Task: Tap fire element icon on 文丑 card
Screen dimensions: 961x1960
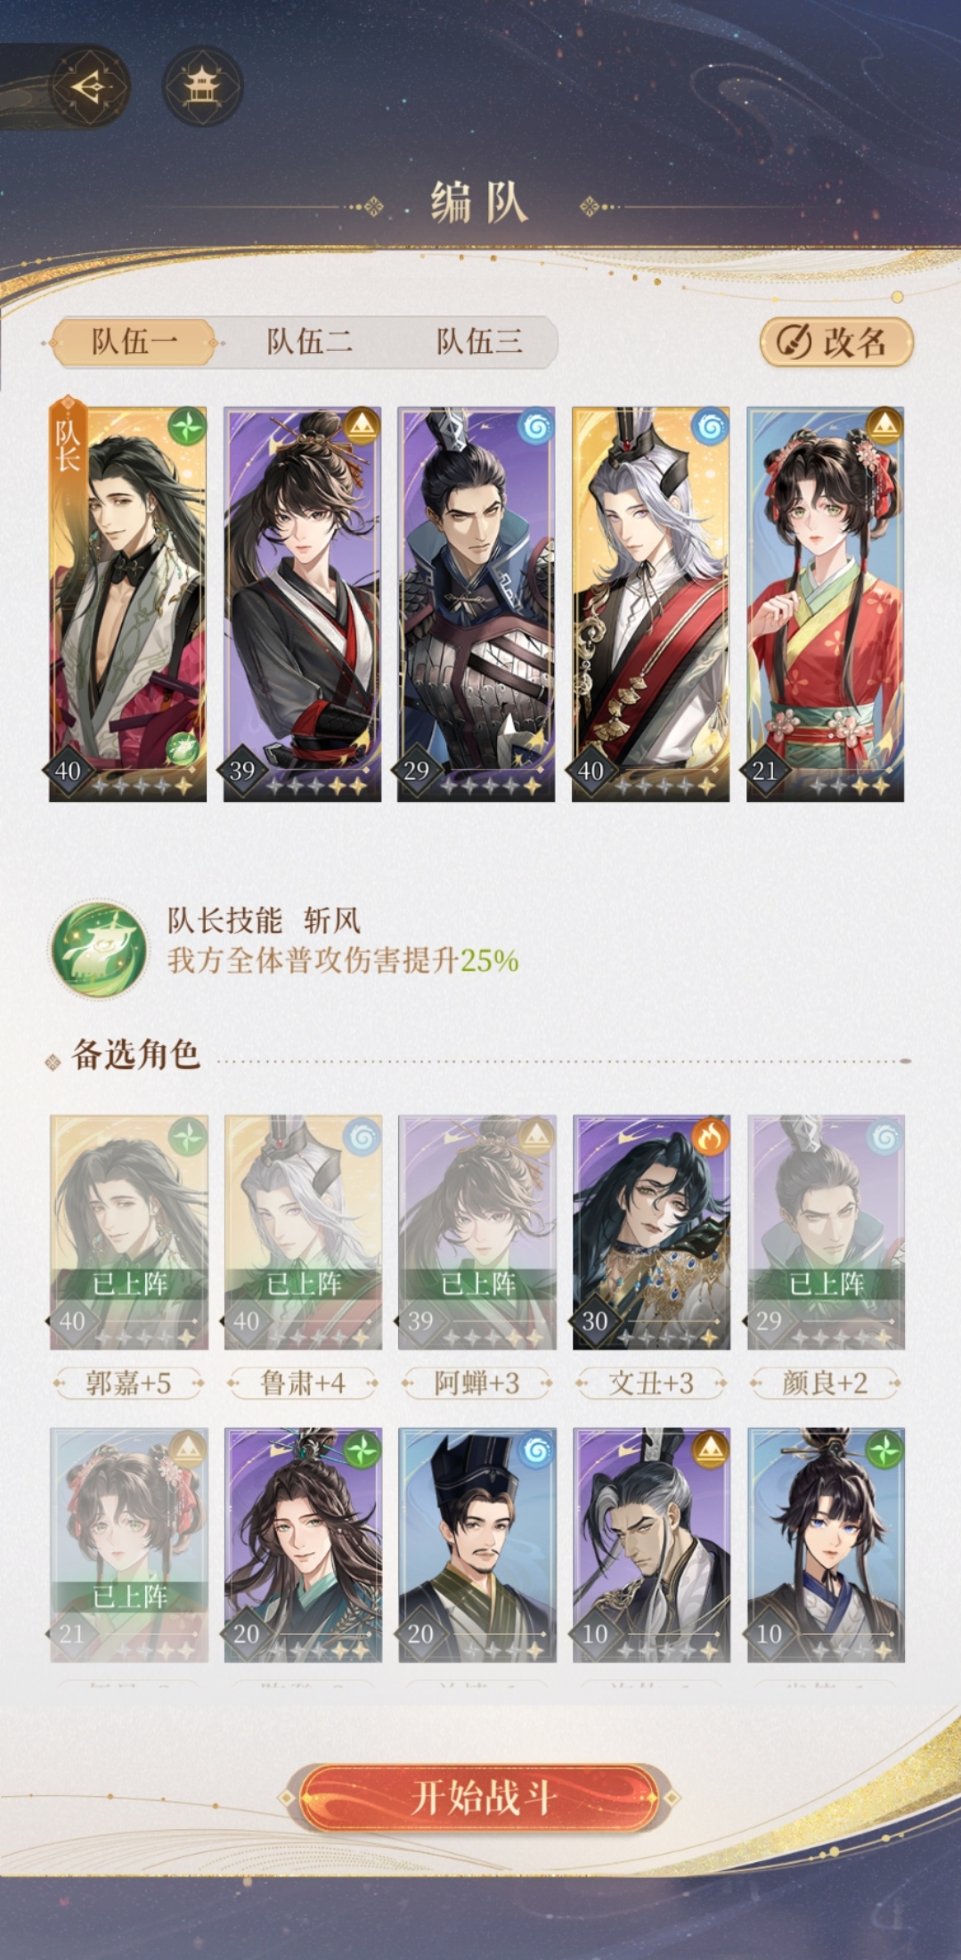Action: pos(710,1136)
